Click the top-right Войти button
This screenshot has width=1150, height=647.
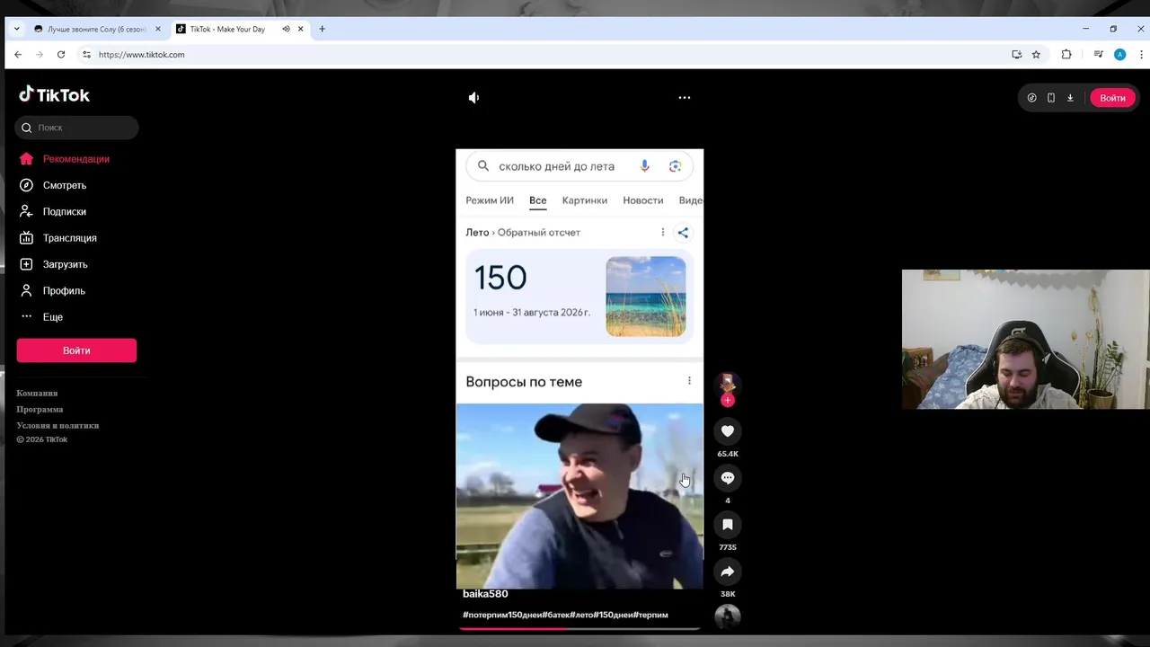(x=1112, y=98)
